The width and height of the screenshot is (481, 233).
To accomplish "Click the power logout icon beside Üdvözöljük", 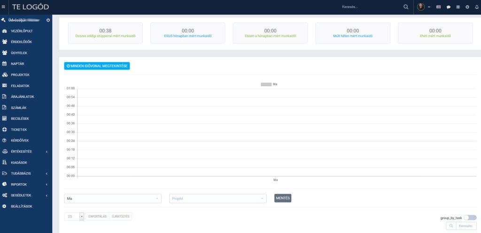I will [48, 20].
